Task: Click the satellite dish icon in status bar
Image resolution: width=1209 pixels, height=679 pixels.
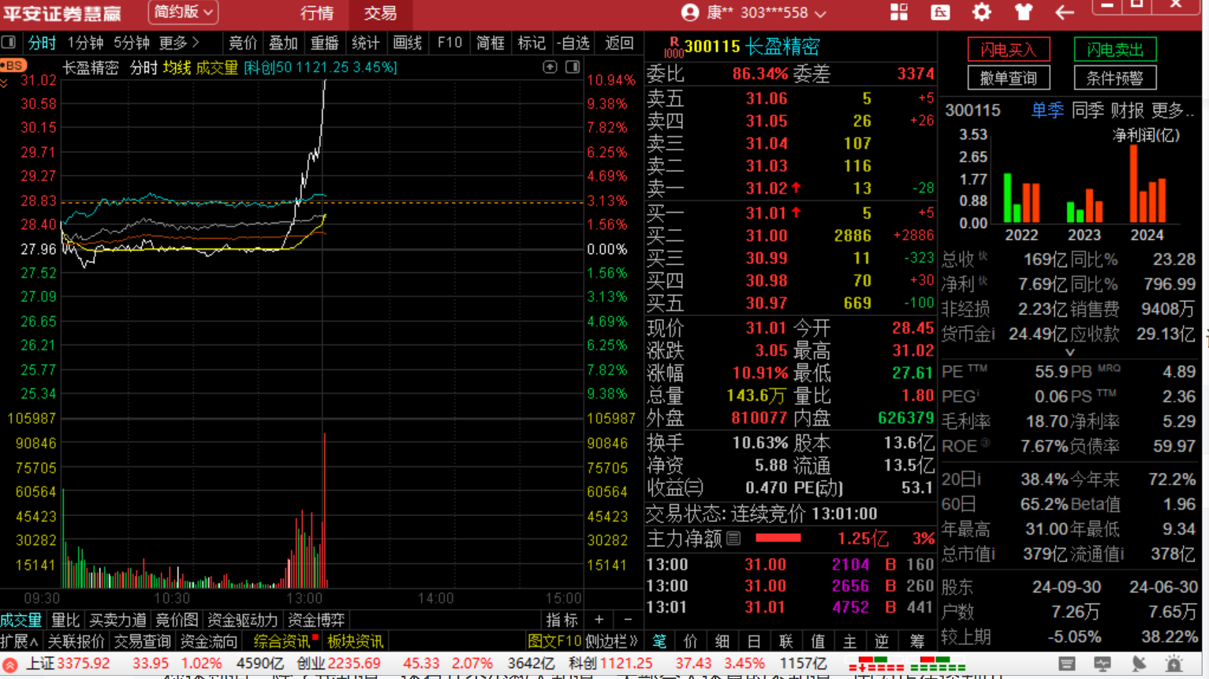Action: click(x=1138, y=665)
